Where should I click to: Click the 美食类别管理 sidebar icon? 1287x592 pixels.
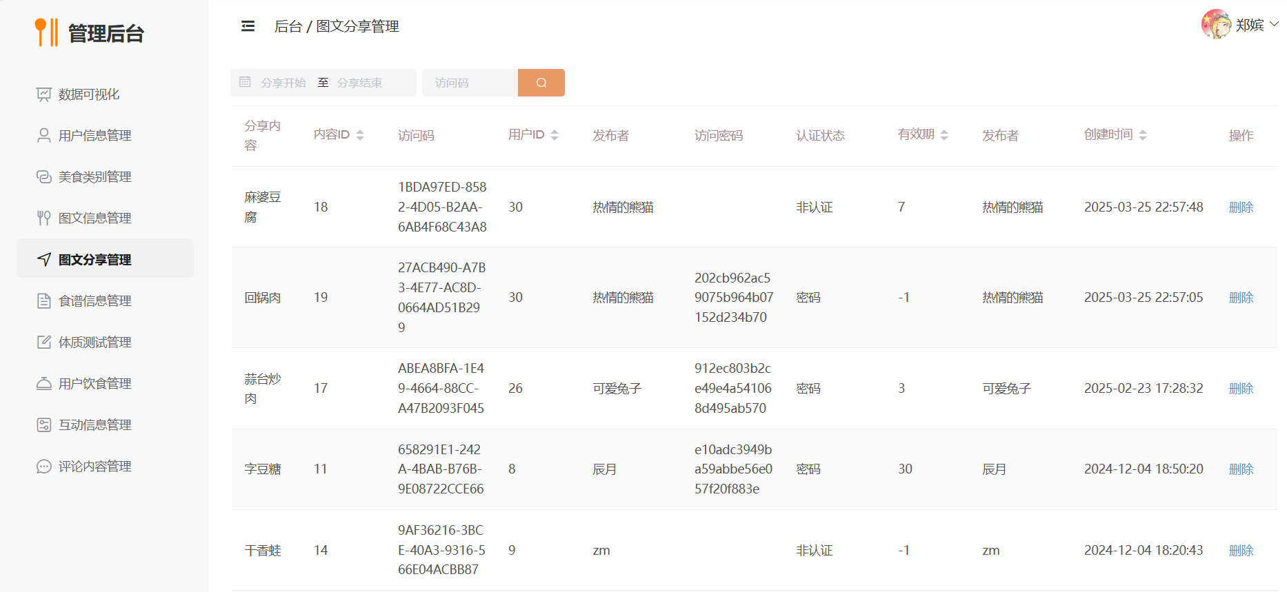(43, 177)
